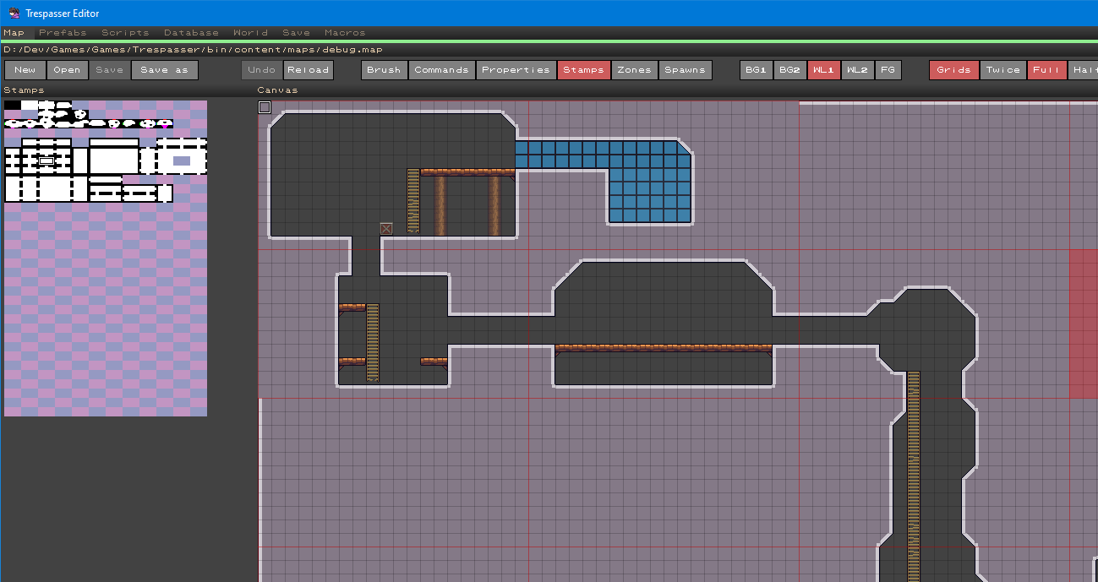Open the Zones panel
Viewport: 1098px width, 582px height.
(x=634, y=70)
